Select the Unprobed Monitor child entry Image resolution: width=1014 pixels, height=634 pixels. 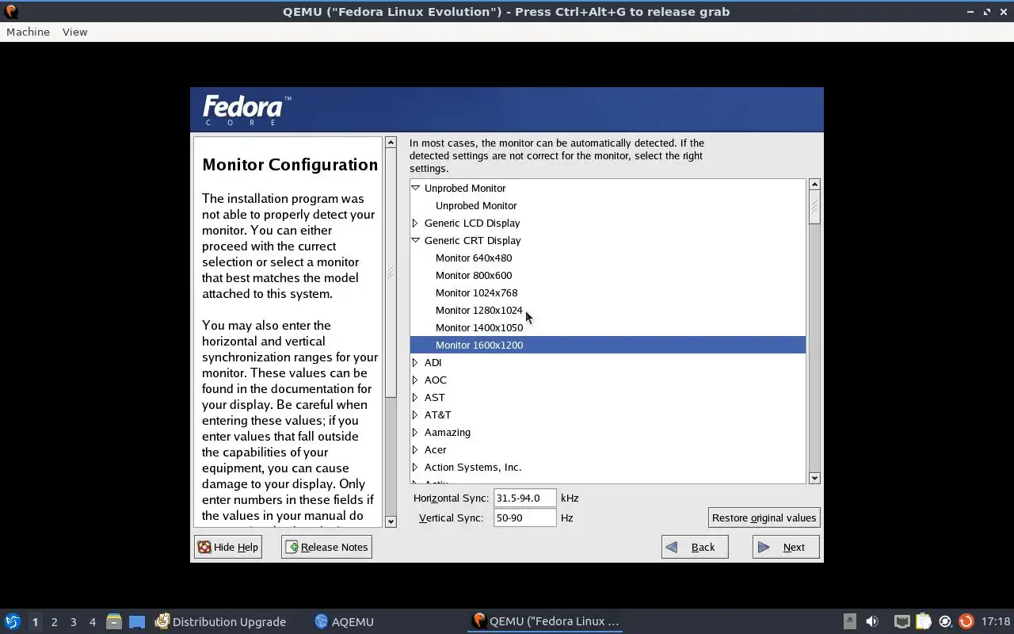coord(476,205)
